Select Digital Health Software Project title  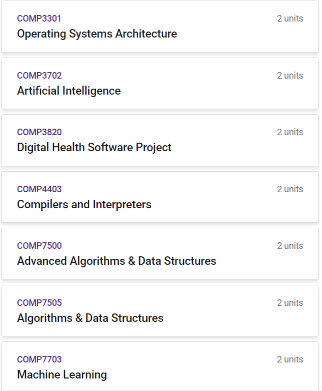pyautogui.click(x=94, y=147)
